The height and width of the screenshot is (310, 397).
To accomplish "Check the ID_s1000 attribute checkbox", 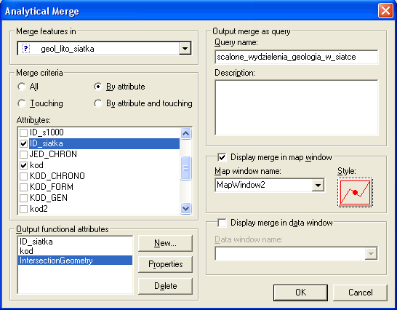I will tap(23, 132).
